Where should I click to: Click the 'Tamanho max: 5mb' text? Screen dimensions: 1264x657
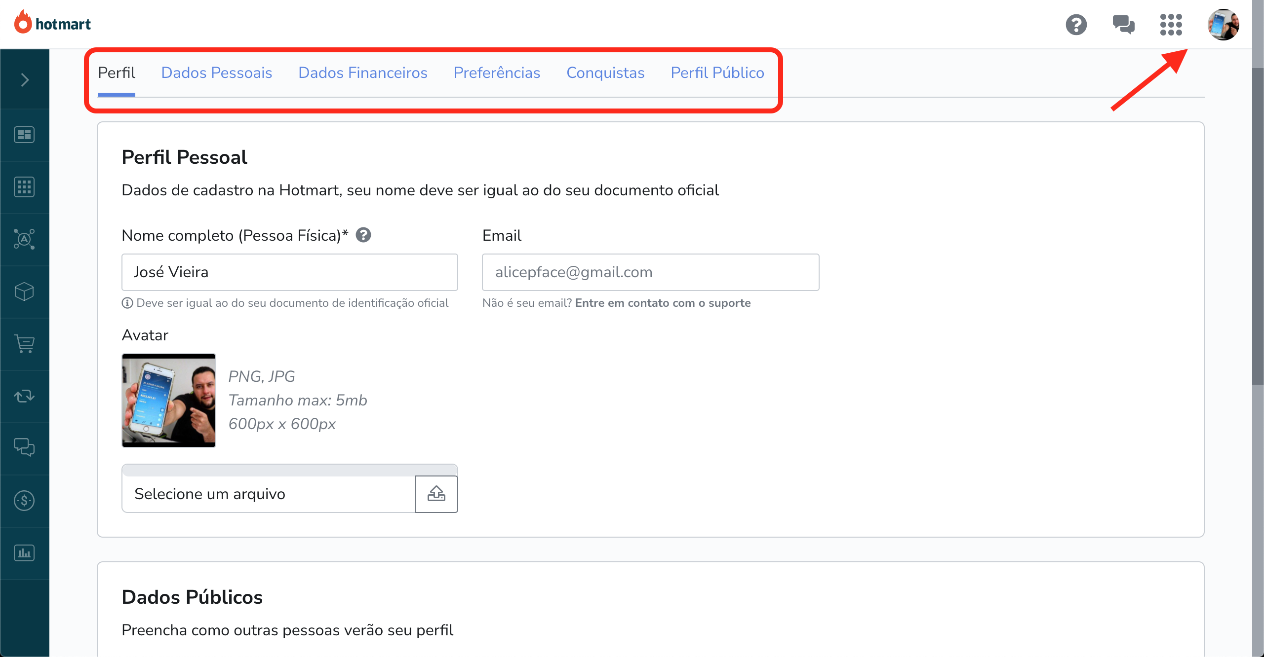coord(298,400)
